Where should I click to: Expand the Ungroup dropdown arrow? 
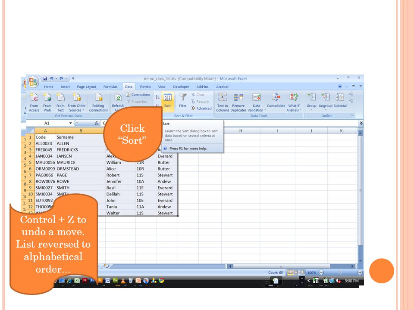click(x=326, y=110)
